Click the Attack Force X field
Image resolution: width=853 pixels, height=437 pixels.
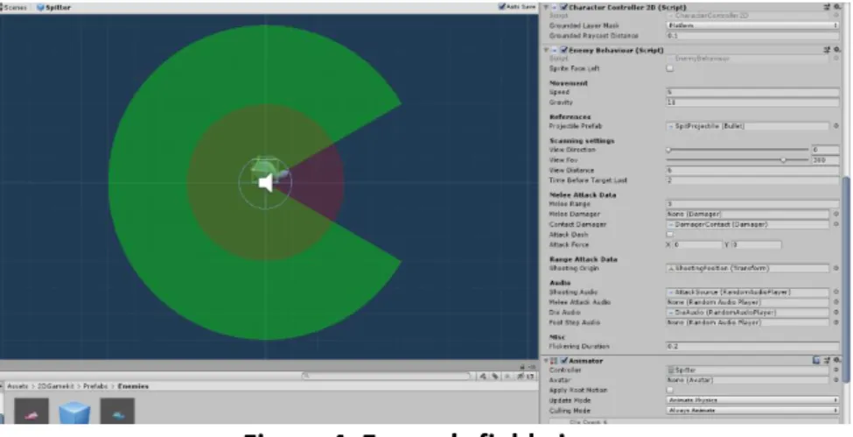(697, 244)
